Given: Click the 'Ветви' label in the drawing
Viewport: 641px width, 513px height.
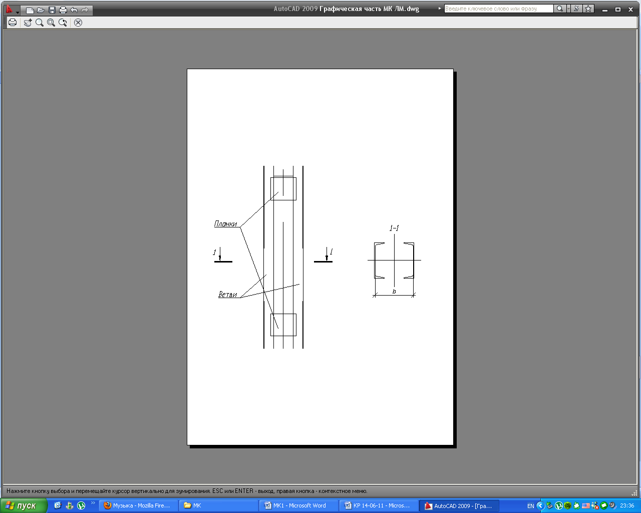Looking at the screenshot, I should pos(228,295).
